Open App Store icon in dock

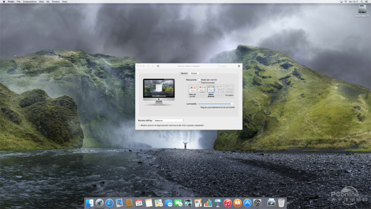coord(248,203)
